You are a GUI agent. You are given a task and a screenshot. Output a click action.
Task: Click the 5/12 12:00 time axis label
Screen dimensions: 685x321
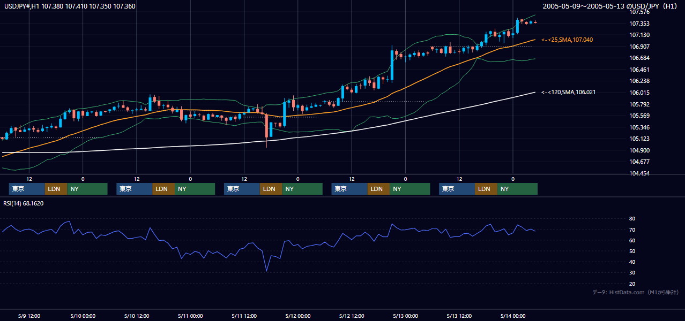(x=352, y=316)
